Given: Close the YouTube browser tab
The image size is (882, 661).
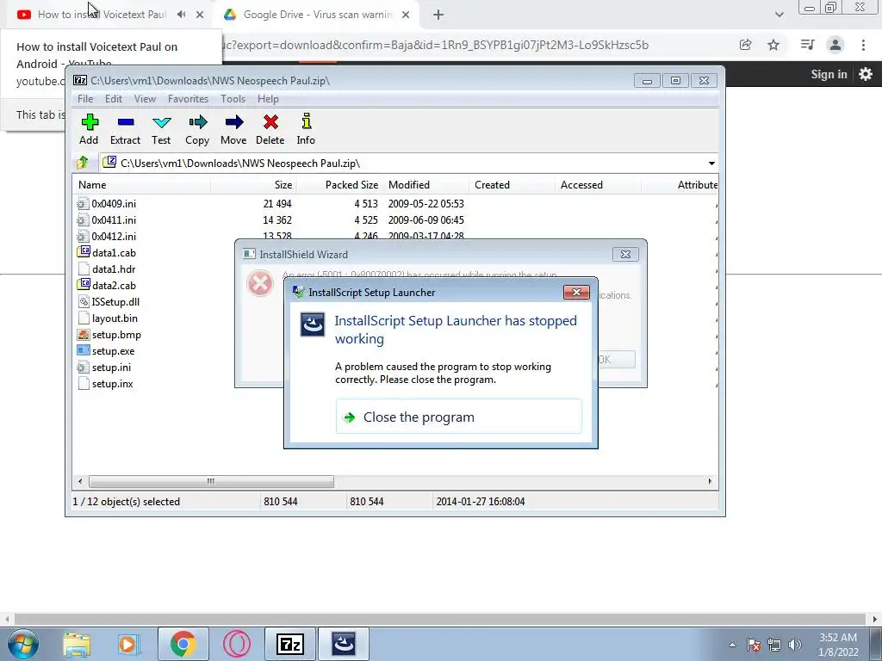Looking at the screenshot, I should point(200,15).
